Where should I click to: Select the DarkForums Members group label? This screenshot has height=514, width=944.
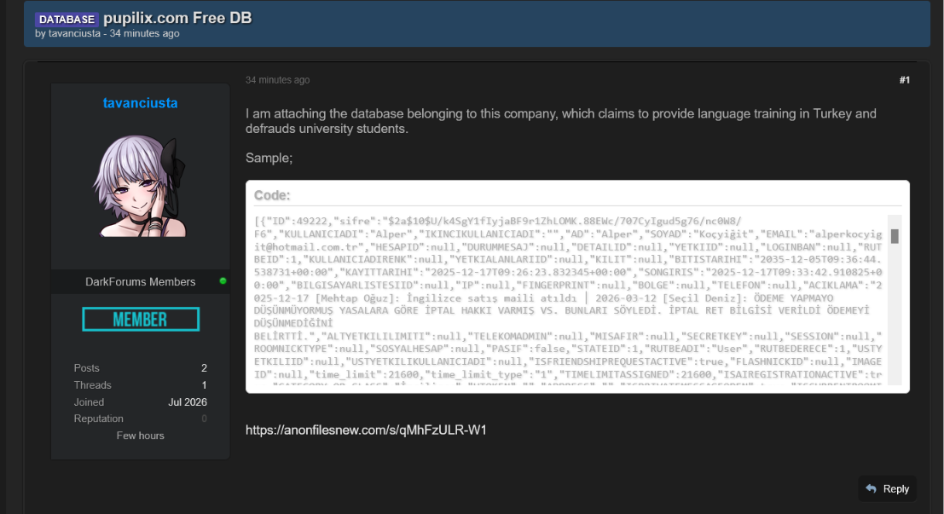coord(140,281)
